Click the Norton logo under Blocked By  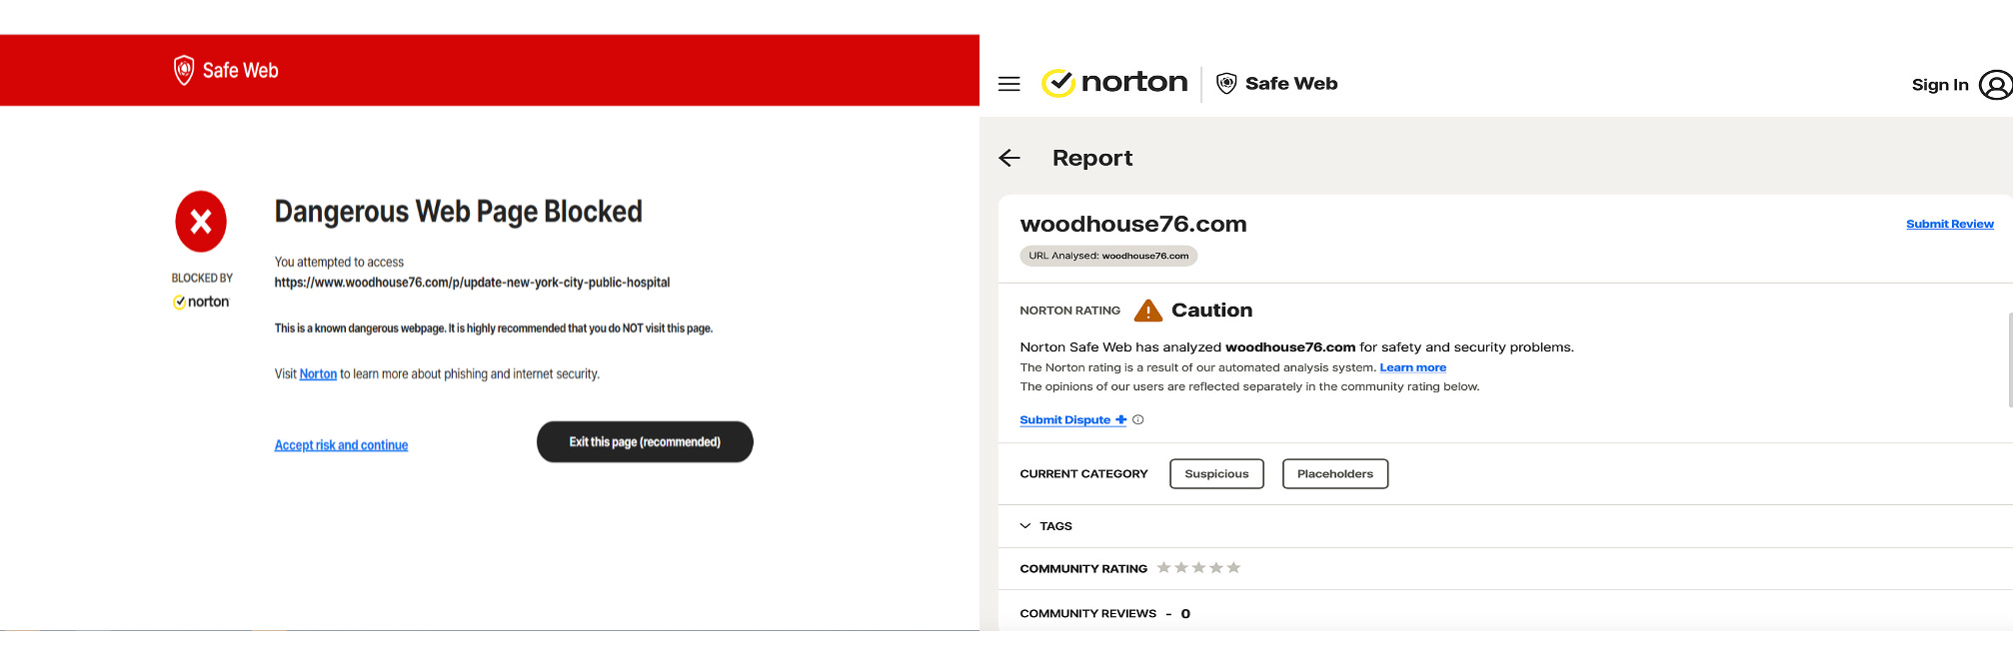pyautogui.click(x=201, y=302)
